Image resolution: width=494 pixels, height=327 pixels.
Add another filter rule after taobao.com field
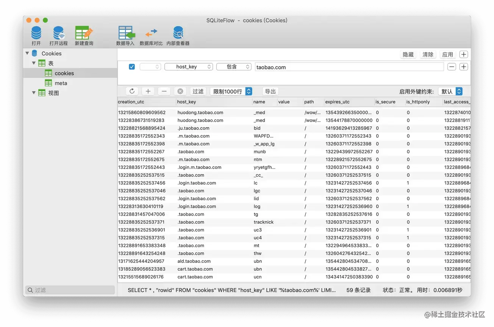click(464, 67)
